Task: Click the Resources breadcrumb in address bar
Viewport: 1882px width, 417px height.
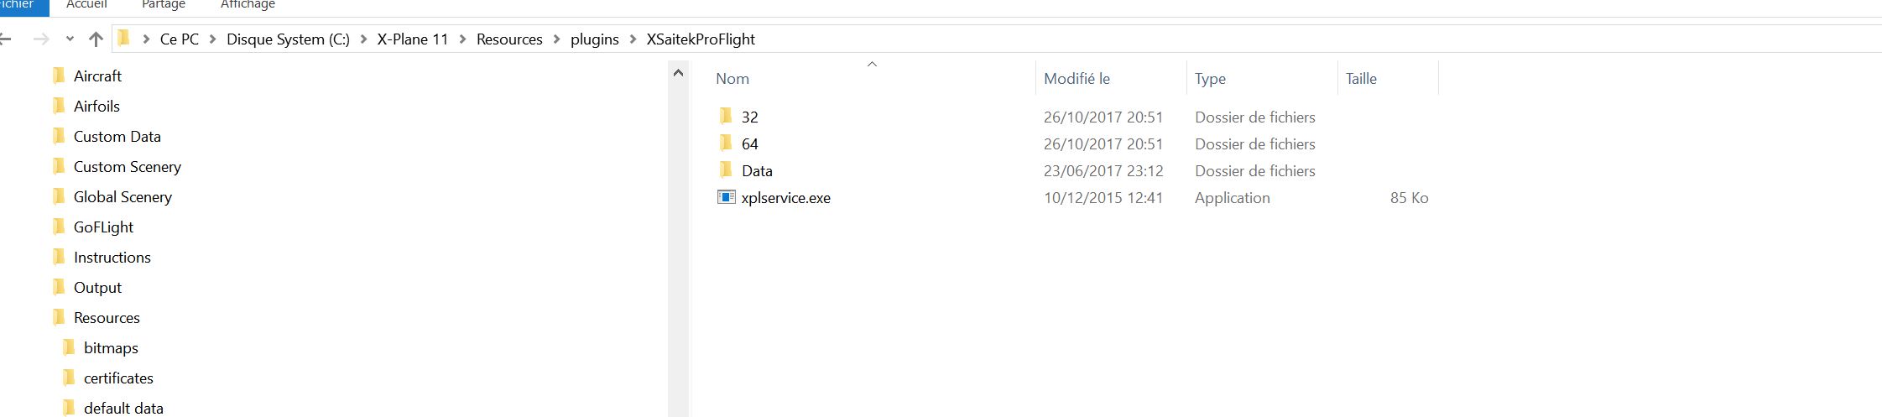Action: (509, 39)
